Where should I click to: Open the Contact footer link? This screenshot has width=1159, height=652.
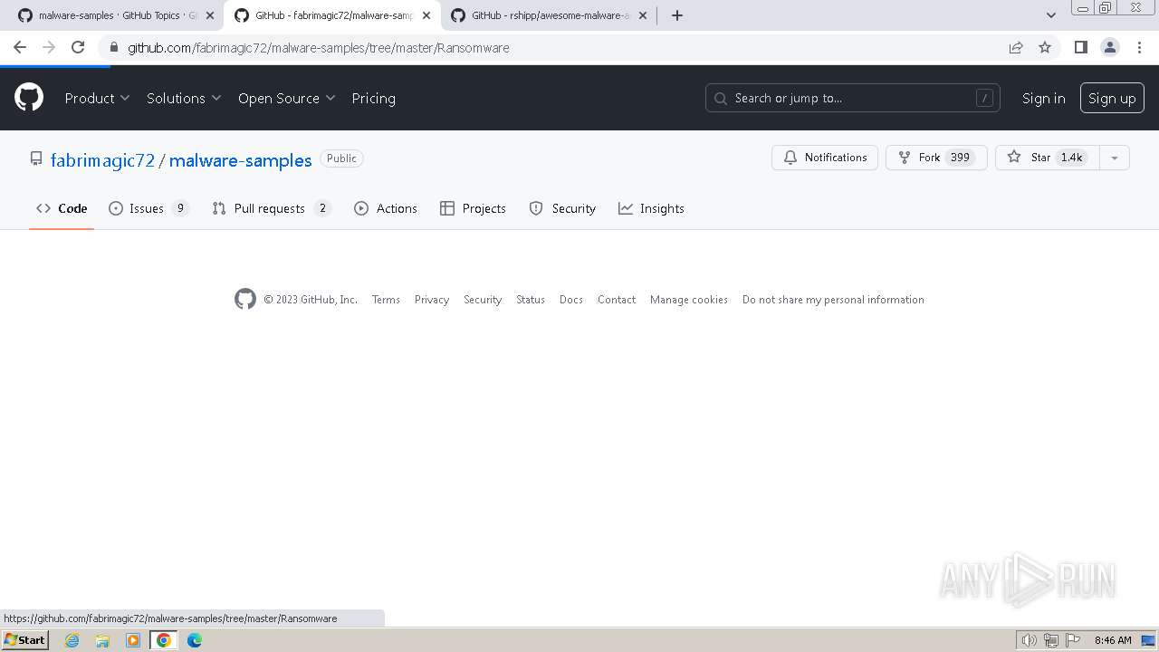(x=617, y=300)
